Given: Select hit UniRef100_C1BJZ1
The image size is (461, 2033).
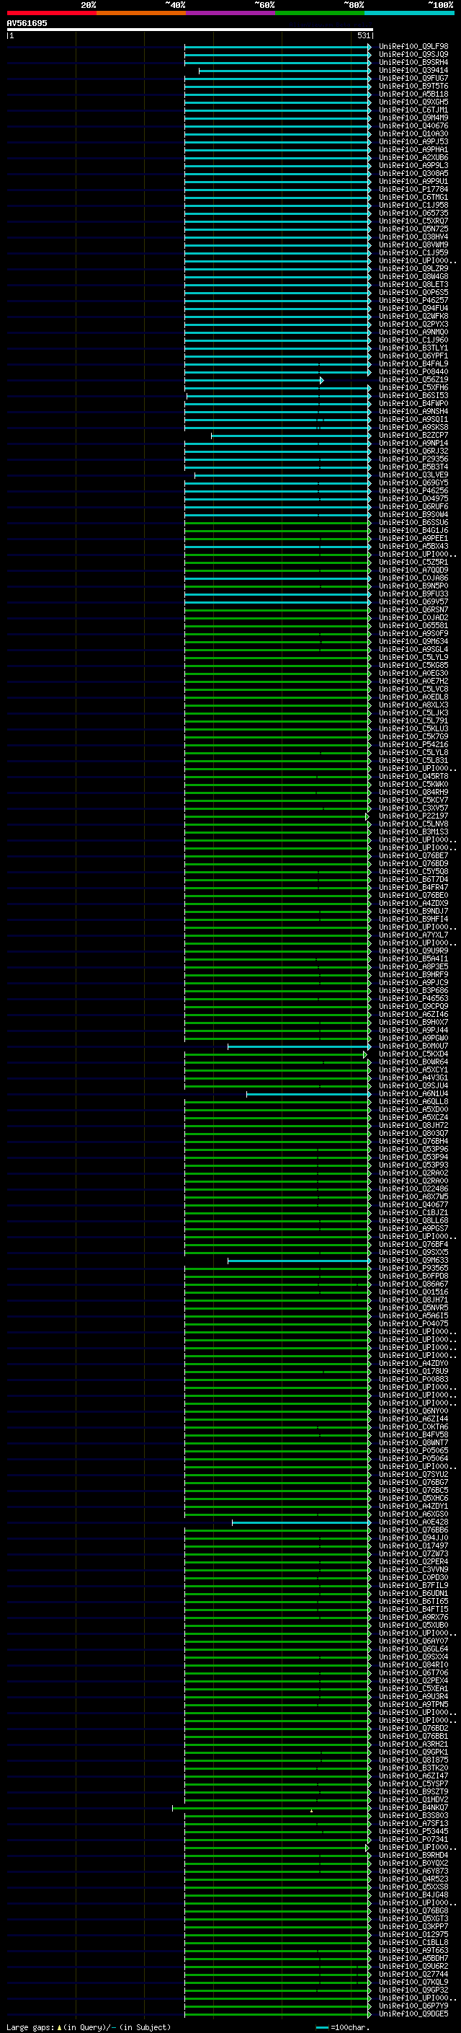Looking at the screenshot, I should point(413,1212).
